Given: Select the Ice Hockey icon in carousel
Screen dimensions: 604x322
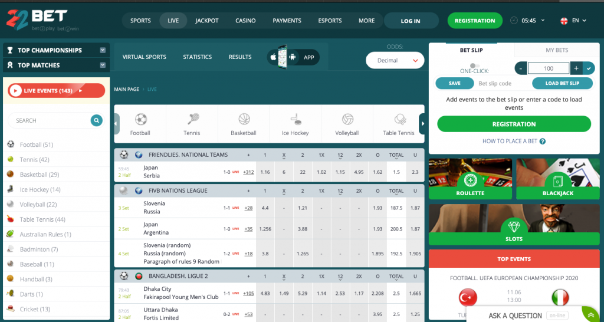Looking at the screenshot, I should tap(296, 119).
